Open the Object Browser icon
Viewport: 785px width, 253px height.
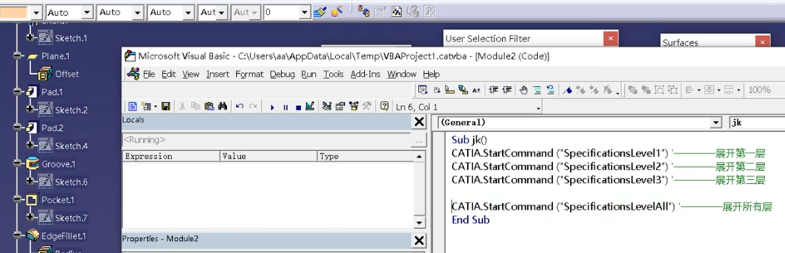354,106
